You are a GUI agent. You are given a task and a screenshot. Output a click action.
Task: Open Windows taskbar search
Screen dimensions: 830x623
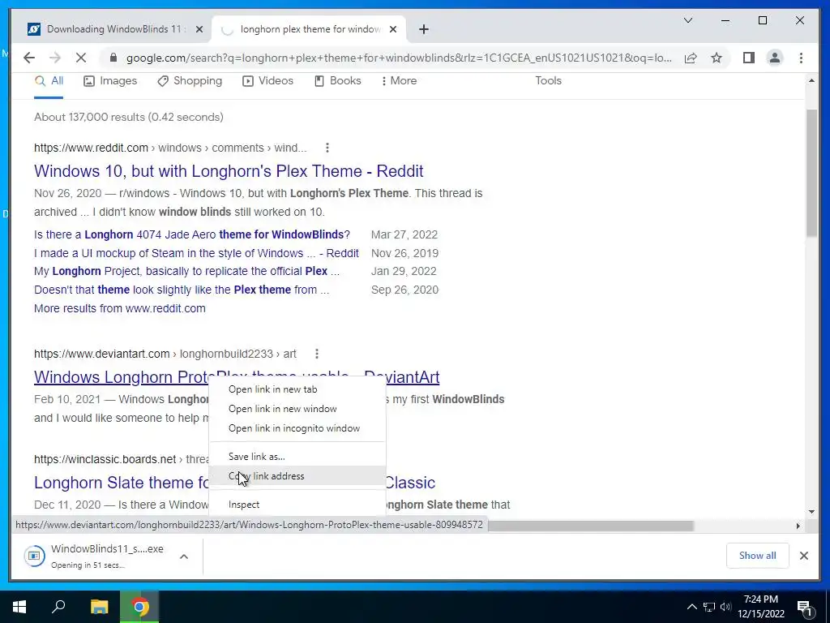pyautogui.click(x=58, y=607)
